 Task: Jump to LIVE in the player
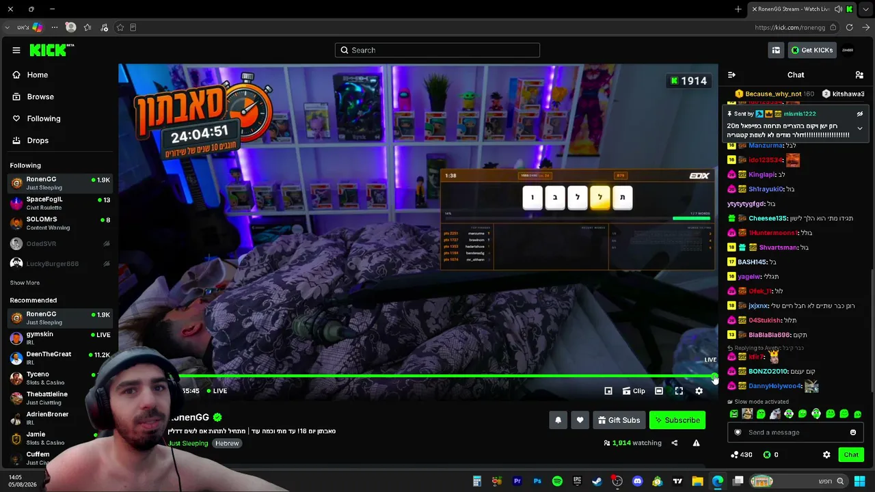[215, 391]
